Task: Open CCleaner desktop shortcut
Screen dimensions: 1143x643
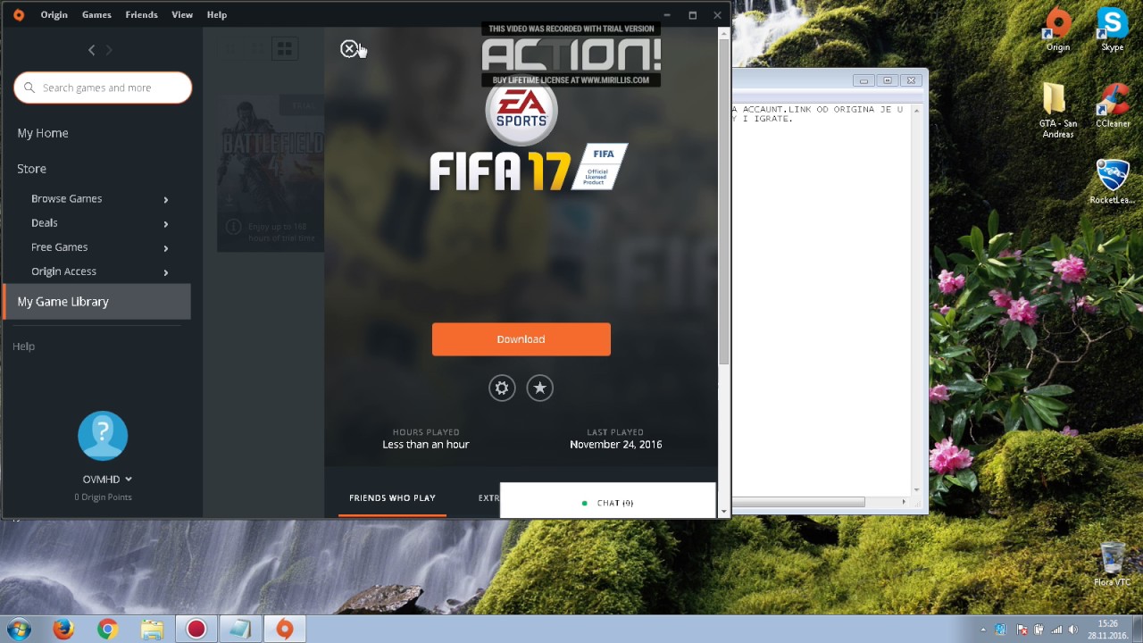Action: (1113, 105)
